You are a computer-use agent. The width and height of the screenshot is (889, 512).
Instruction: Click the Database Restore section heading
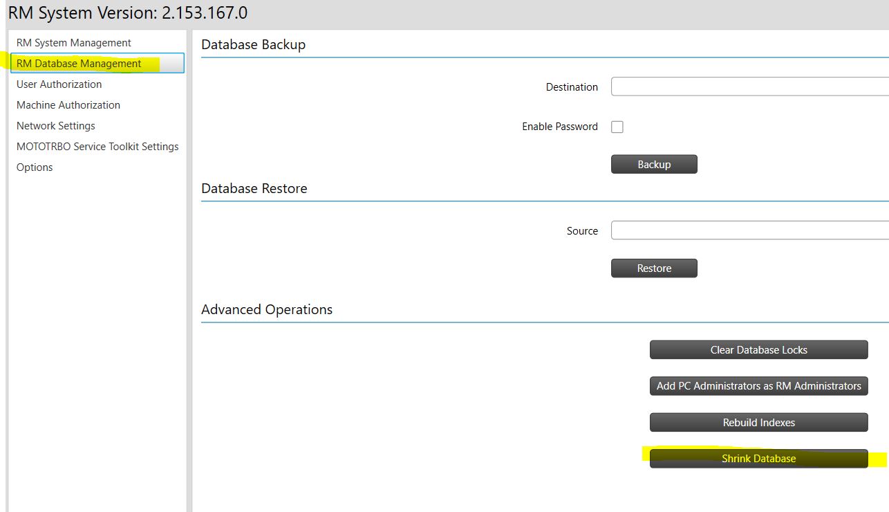coord(254,188)
